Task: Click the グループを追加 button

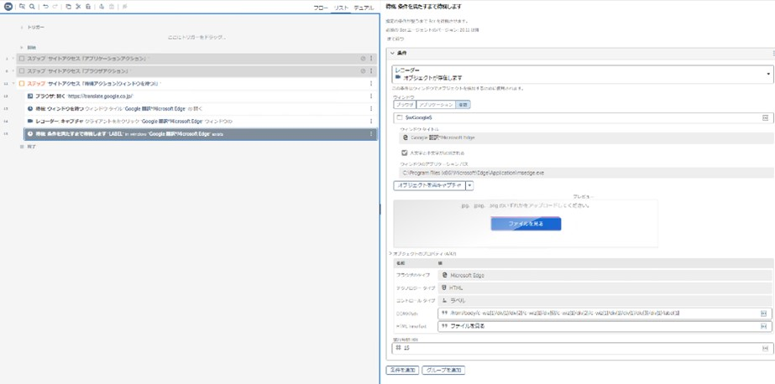Action: pyautogui.click(x=443, y=370)
